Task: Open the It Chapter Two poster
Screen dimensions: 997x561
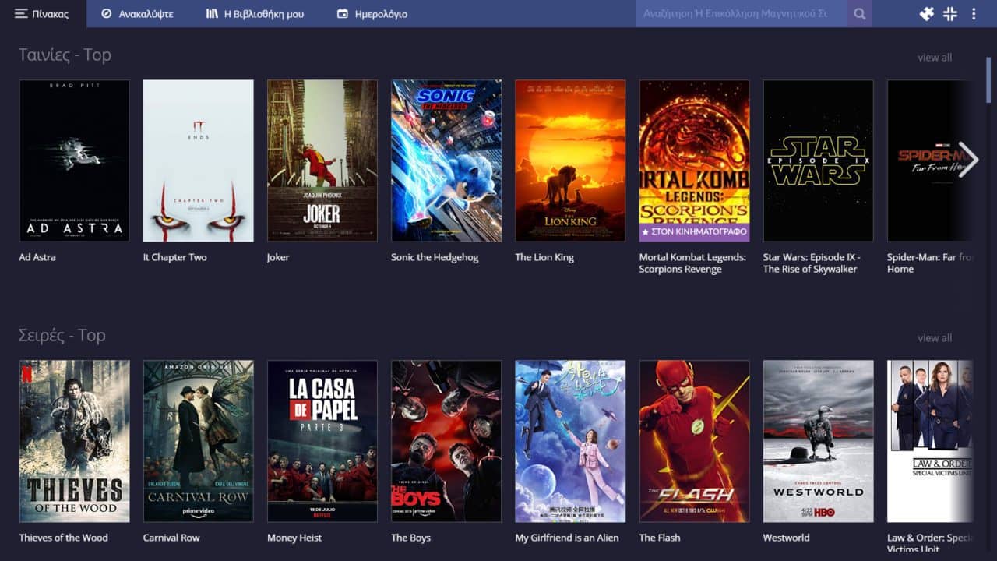Action: tap(198, 161)
